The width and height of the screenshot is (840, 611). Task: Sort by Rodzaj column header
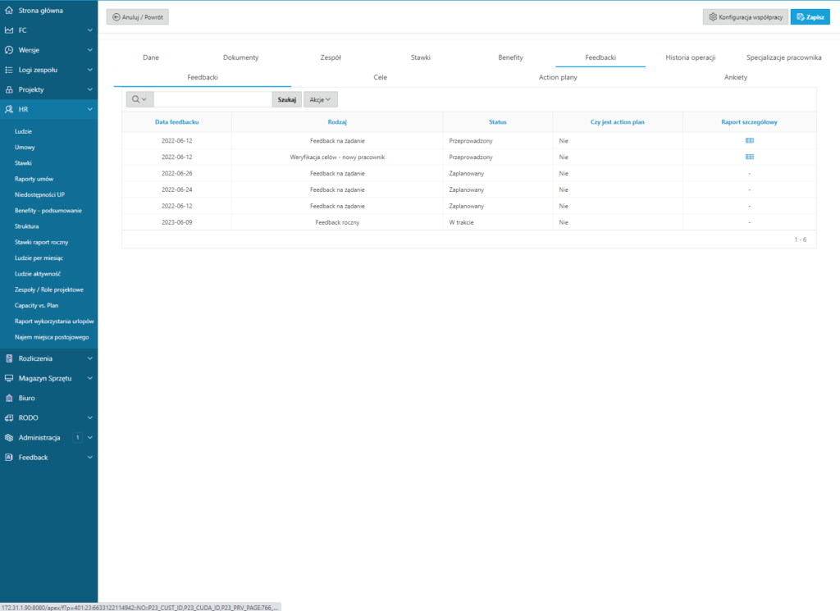tap(337, 122)
